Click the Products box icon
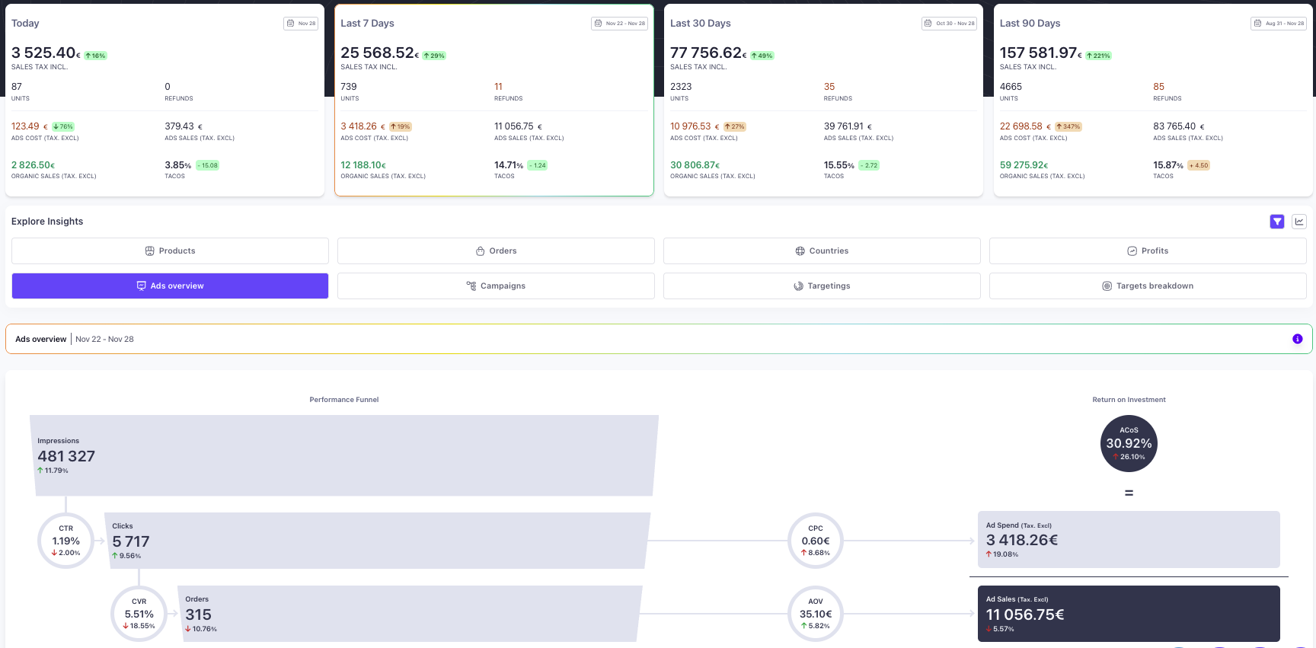 tap(150, 251)
